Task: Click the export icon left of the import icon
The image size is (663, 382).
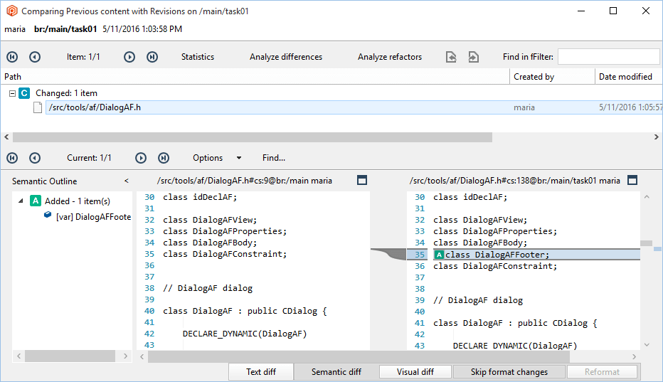Action: (x=451, y=57)
